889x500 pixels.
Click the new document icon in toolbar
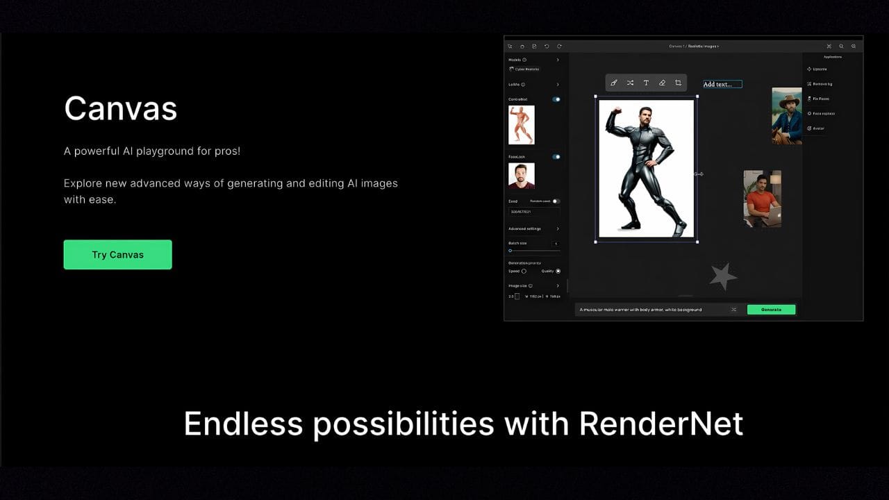click(534, 46)
